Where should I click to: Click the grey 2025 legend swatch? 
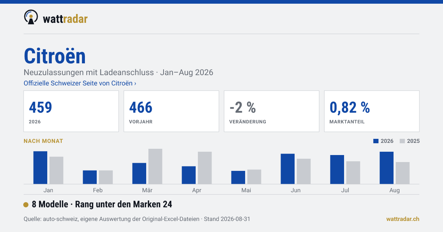[403, 141]
